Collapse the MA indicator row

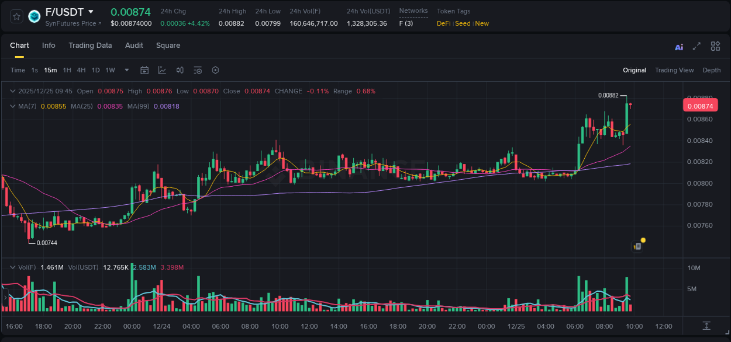(12, 106)
